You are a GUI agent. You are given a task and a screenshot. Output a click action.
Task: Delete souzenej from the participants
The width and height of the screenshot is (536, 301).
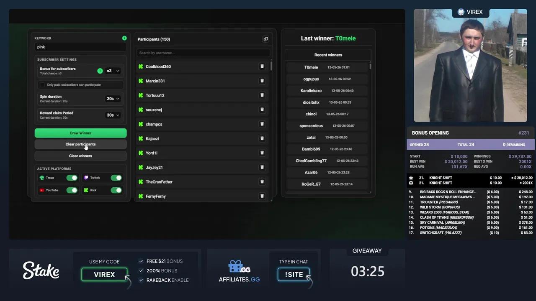coord(262,110)
